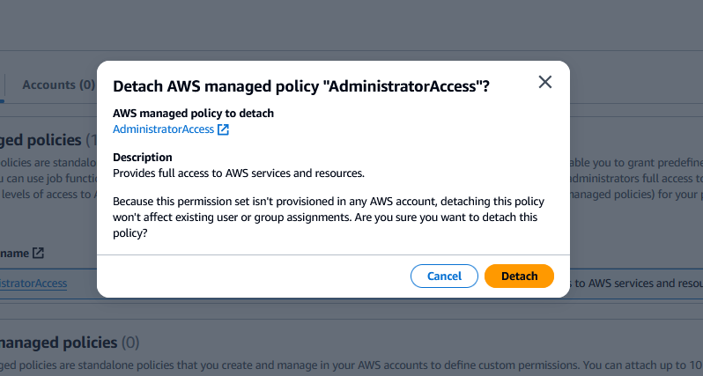Switch to the Accounts (0) tab

pyautogui.click(x=59, y=85)
